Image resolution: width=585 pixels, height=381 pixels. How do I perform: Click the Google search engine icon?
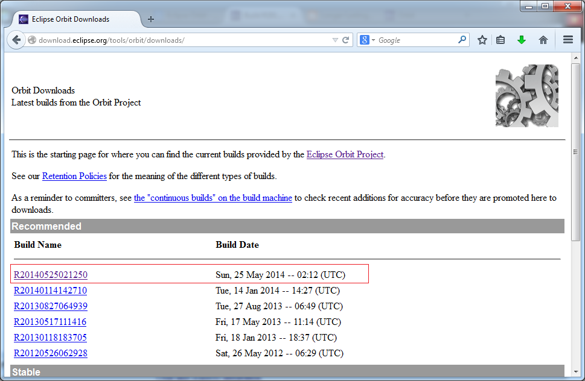(365, 39)
